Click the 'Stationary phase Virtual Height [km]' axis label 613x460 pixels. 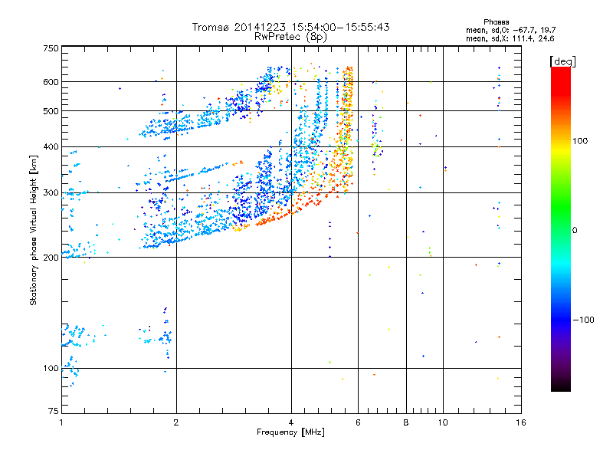pos(34,230)
